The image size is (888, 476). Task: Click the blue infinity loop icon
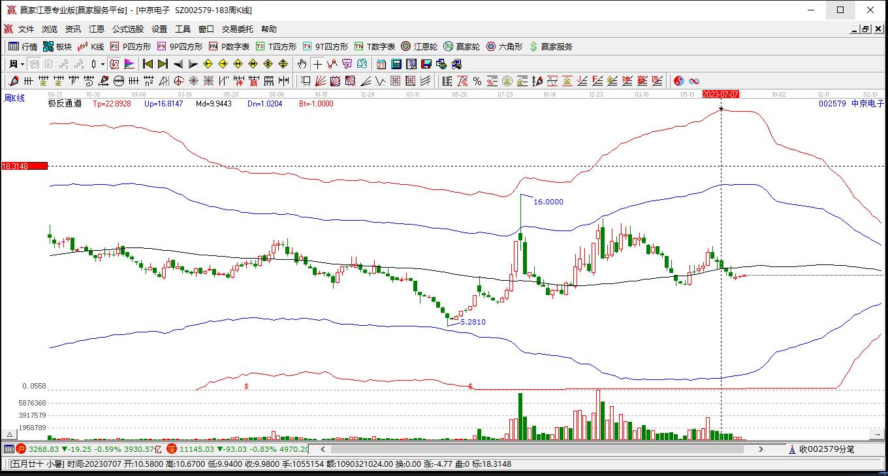click(x=694, y=81)
